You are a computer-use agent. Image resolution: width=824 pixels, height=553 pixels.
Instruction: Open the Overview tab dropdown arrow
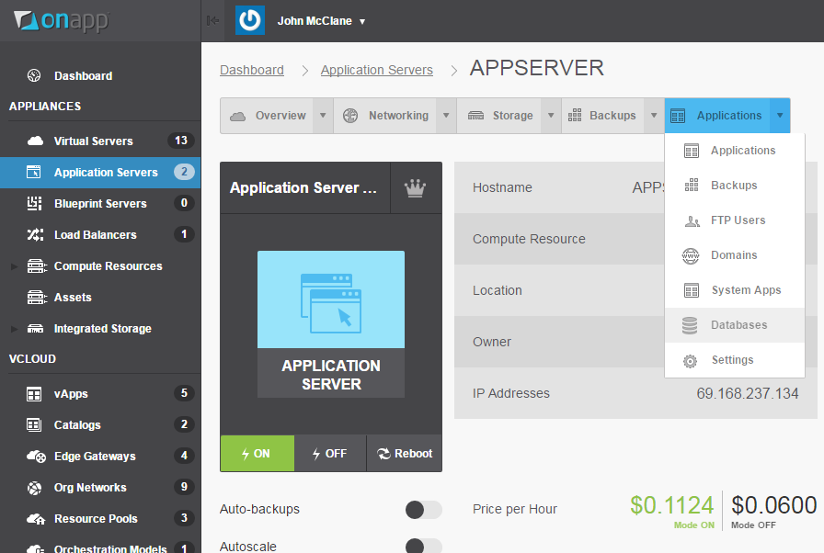[x=323, y=116]
